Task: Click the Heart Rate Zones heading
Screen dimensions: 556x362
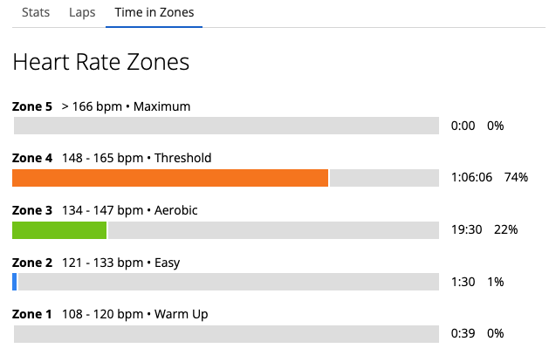Action: point(101,62)
